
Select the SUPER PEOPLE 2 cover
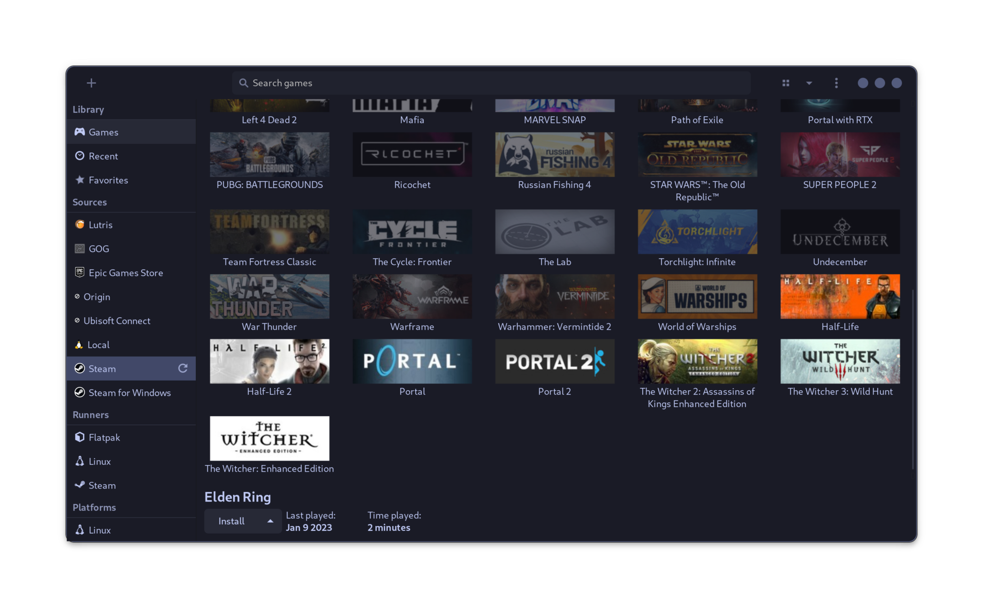coord(840,155)
